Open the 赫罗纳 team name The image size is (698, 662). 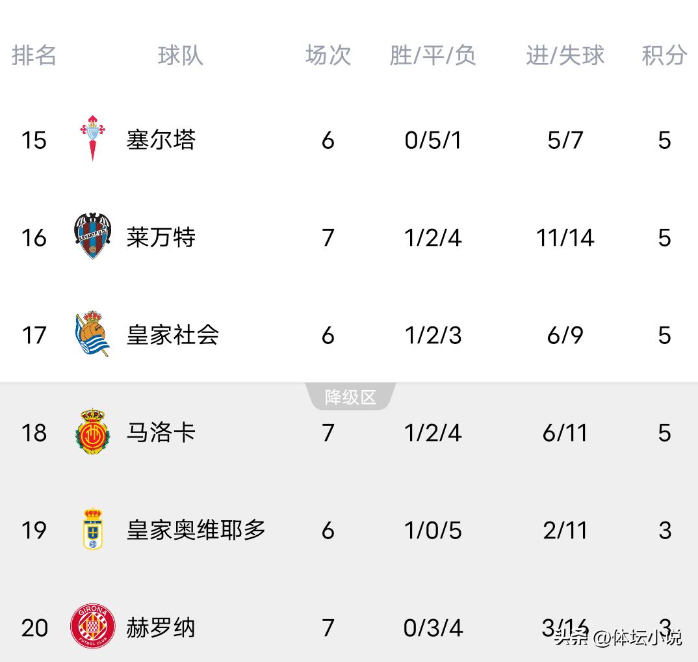[161, 628]
